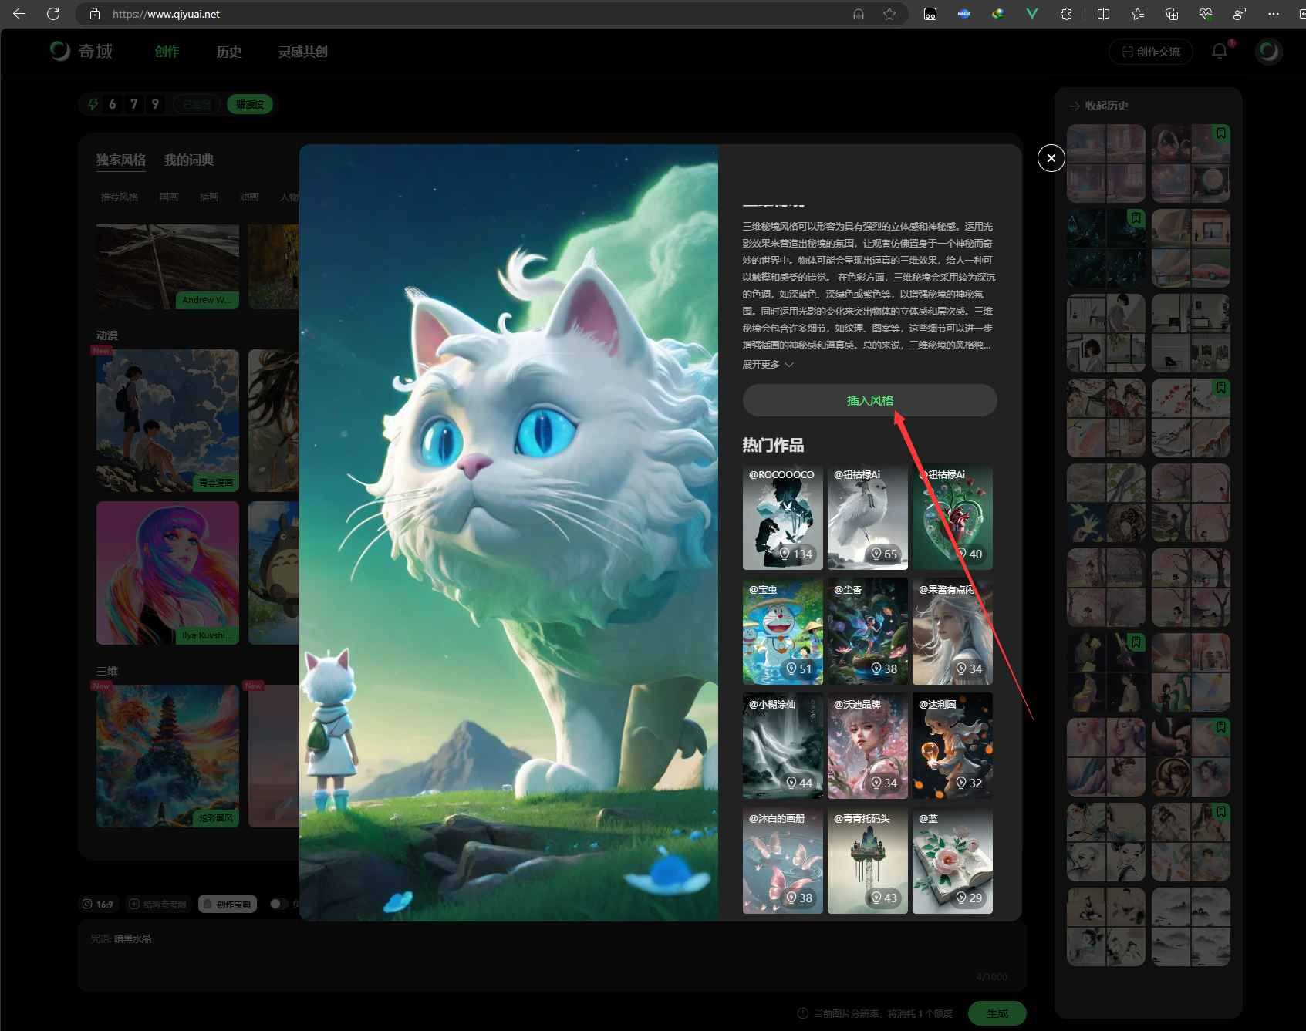Open the @达利园 artwork thumbnail
The width and height of the screenshot is (1306, 1031).
pos(952,746)
